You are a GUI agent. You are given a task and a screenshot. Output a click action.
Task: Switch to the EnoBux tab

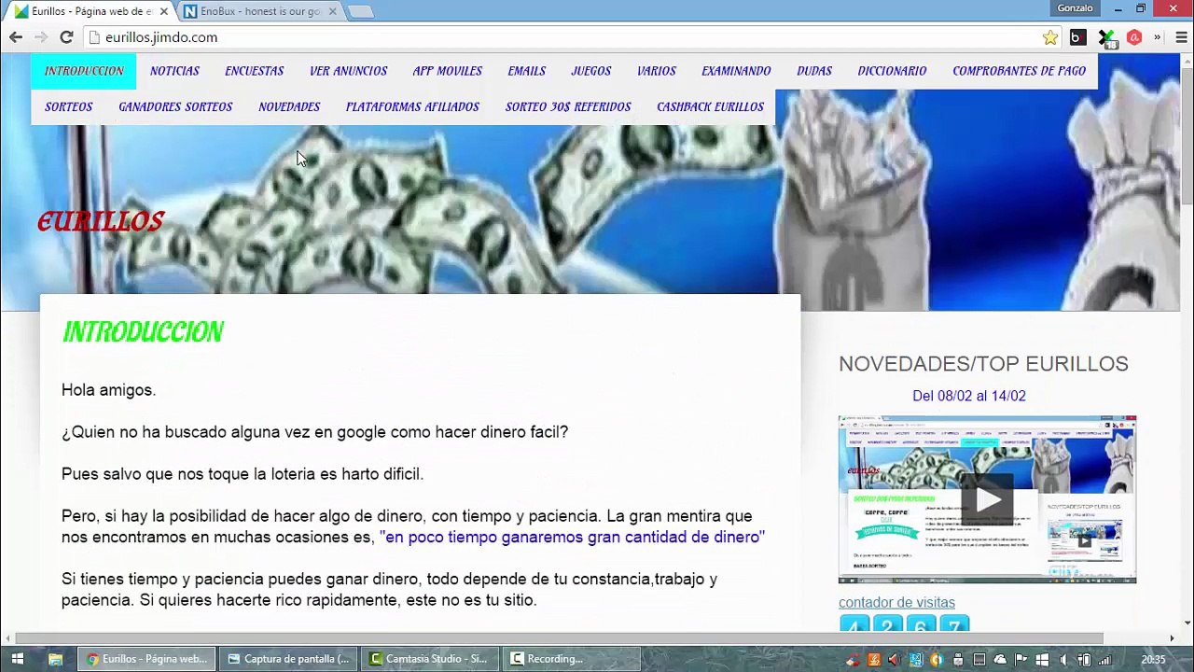coord(259,11)
